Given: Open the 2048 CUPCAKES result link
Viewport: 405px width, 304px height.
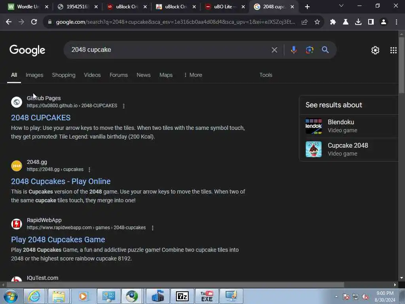Looking at the screenshot, I should 41,118.
